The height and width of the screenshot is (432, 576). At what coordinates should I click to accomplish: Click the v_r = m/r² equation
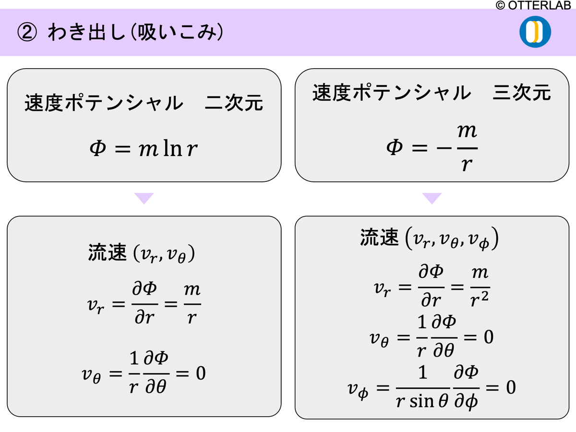coord(431,287)
